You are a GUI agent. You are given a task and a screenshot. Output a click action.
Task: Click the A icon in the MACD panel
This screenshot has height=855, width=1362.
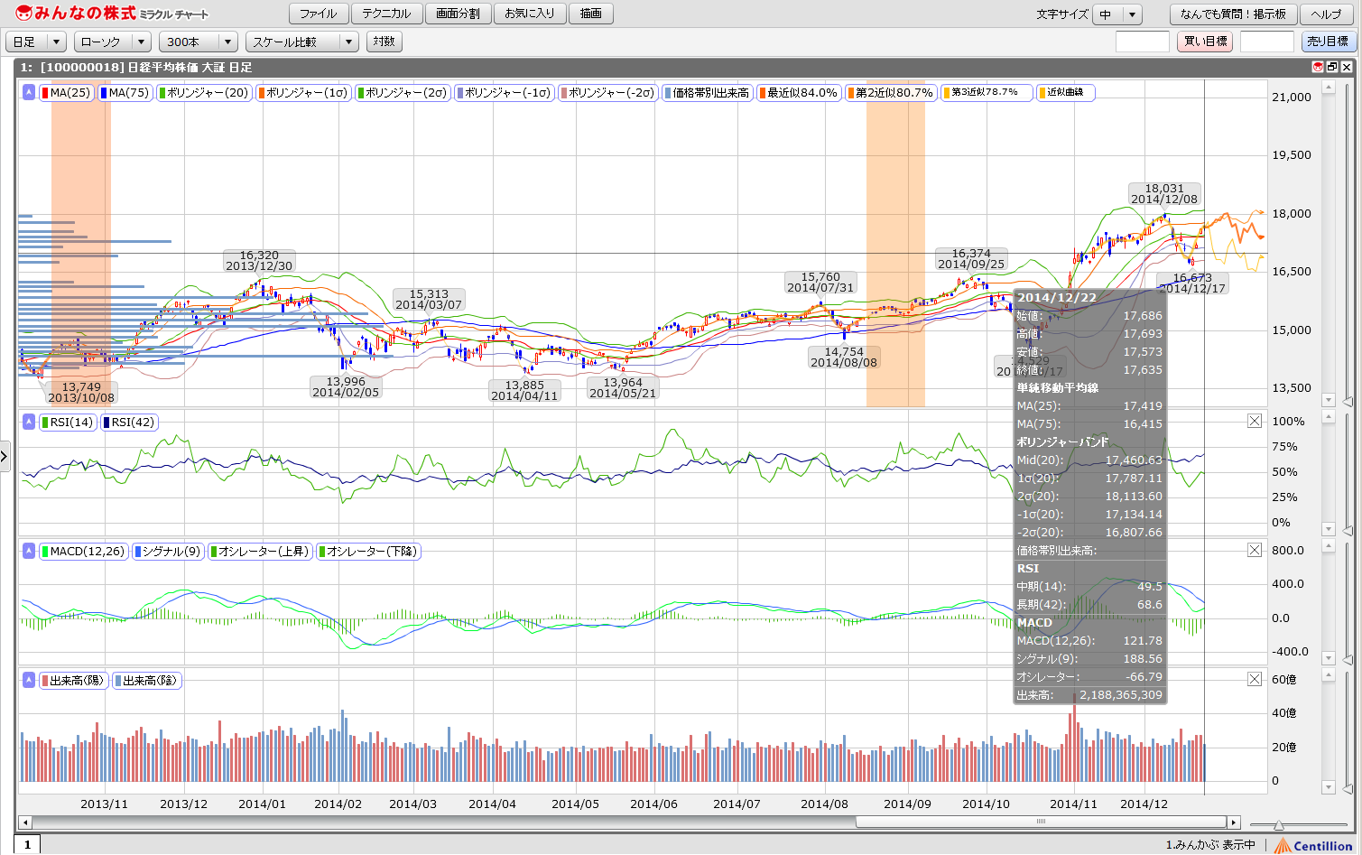29,551
